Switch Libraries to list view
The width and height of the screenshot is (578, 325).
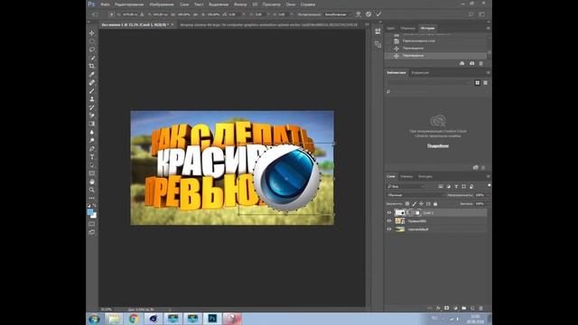pyautogui.click(x=486, y=83)
